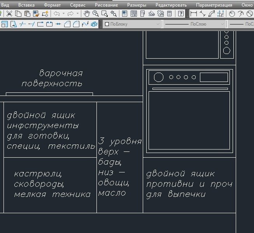The height and width of the screenshot is (233, 254).
Task: Select the Explode tool
Action: [x=94, y=24]
